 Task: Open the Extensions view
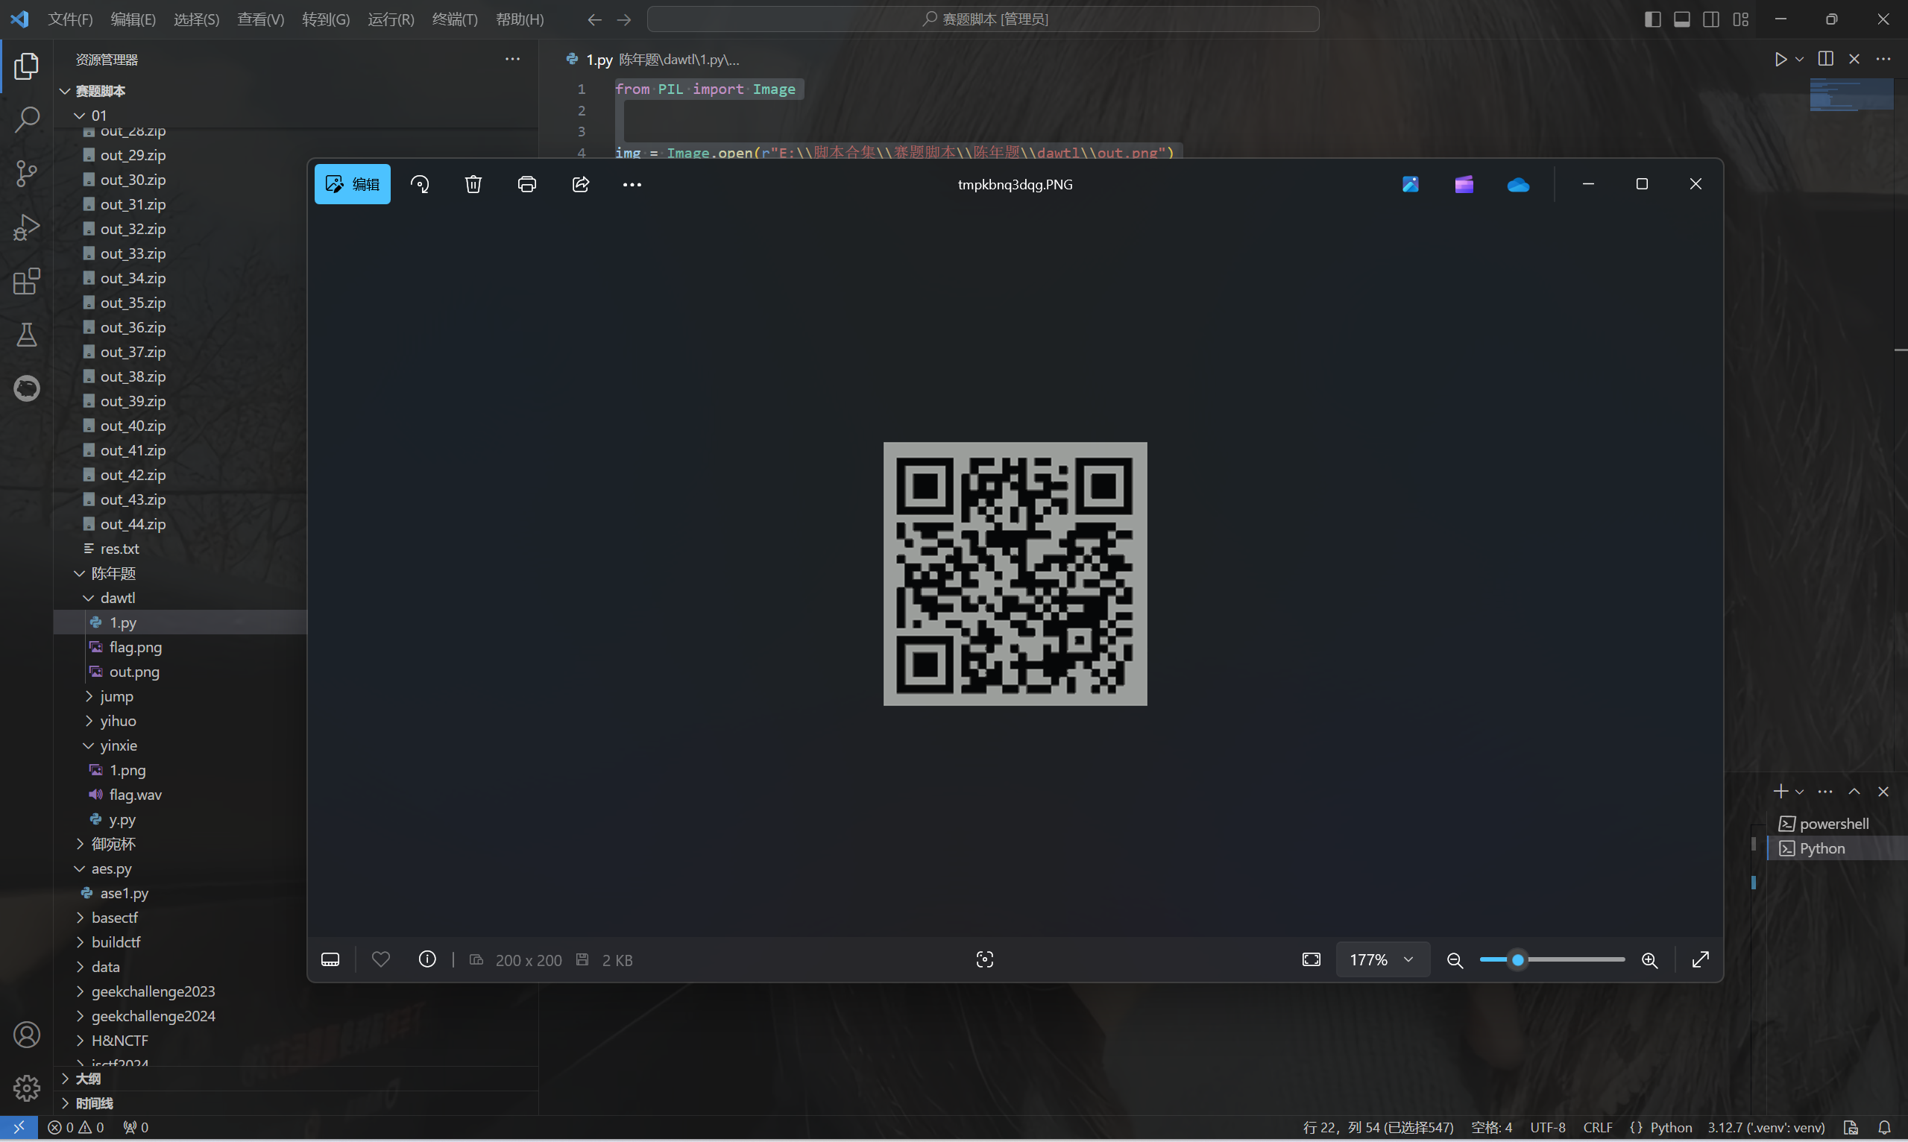26,281
